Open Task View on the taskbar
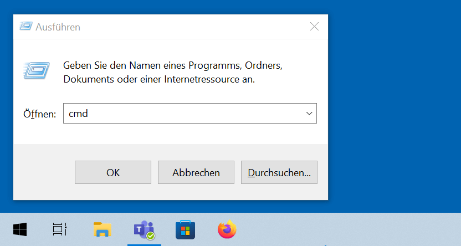The height and width of the screenshot is (246, 461). (x=60, y=229)
